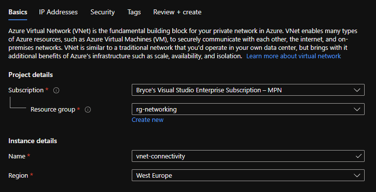Click the Resource group chevron arrow
This screenshot has width=376, height=192.
pos(357,110)
